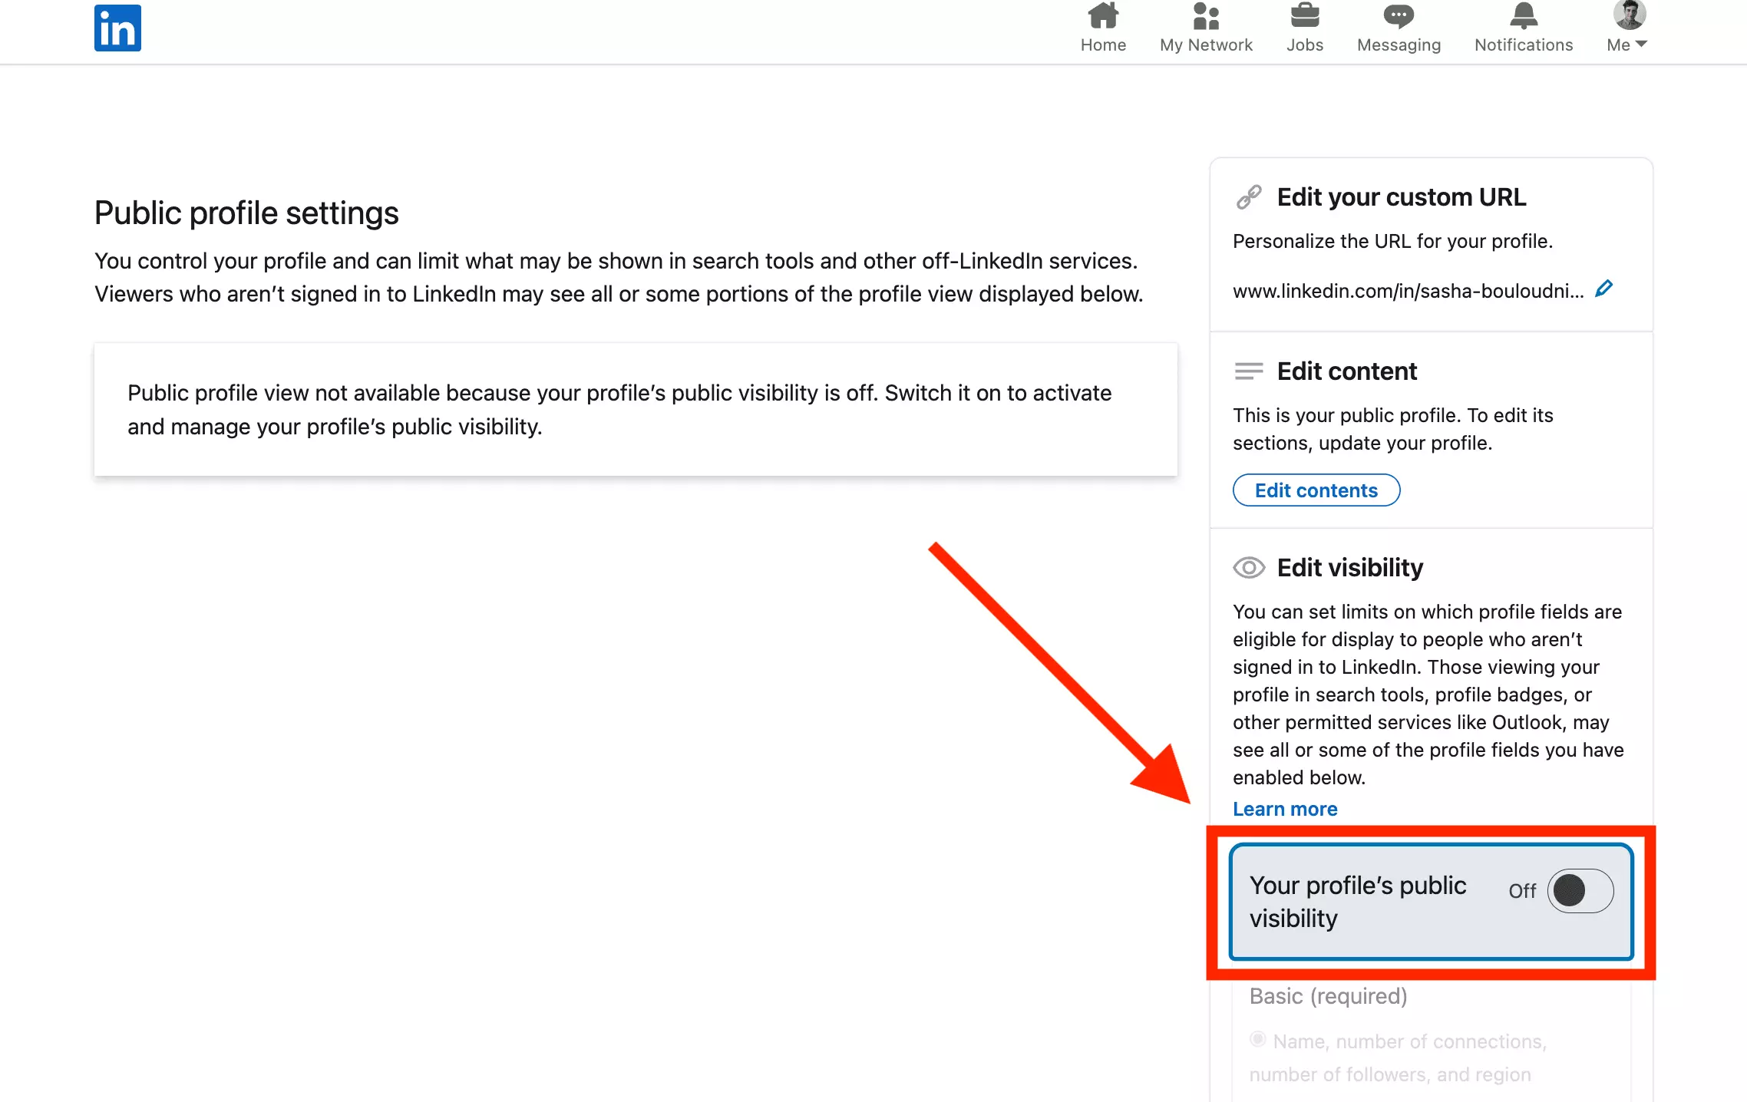Click the Edit contents button
This screenshot has height=1102, width=1747.
(1316, 490)
